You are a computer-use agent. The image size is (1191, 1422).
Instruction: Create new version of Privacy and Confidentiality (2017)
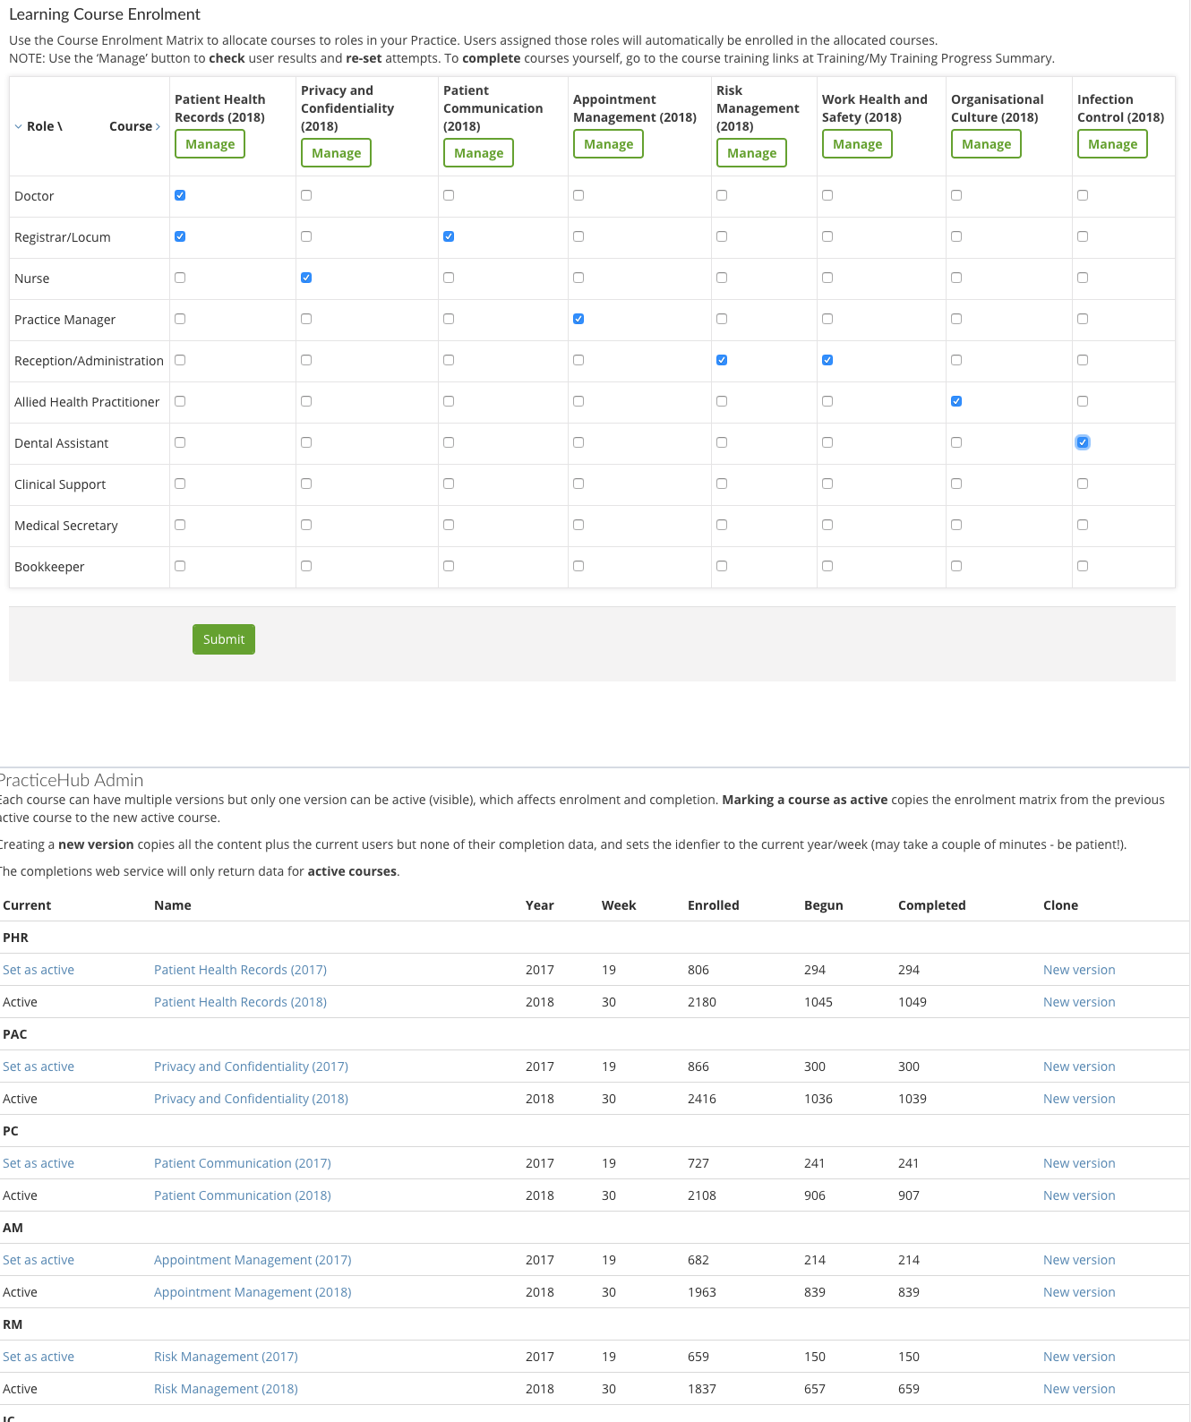click(1079, 1066)
